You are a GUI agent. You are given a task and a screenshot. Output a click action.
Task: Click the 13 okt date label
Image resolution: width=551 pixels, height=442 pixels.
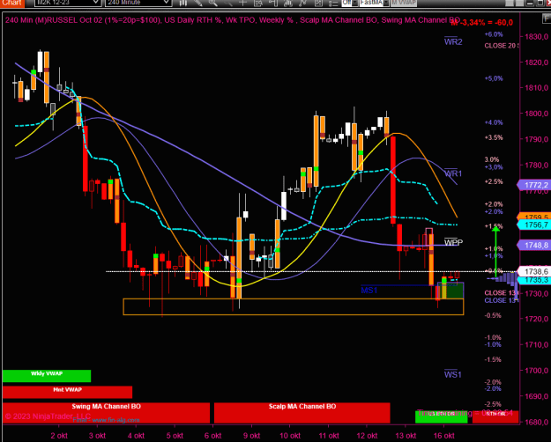click(x=406, y=436)
